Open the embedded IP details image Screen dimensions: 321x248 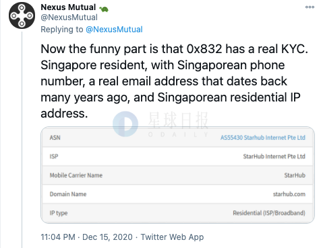pos(177,175)
